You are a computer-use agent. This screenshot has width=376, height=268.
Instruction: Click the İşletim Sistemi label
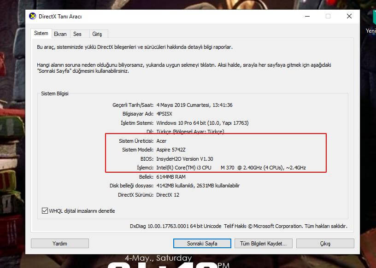click(137, 123)
